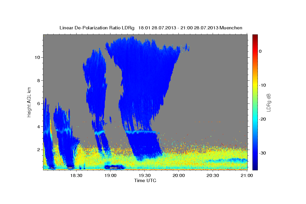Click the '20:30' time tick label
The width and height of the screenshot is (306, 204).
(x=213, y=175)
